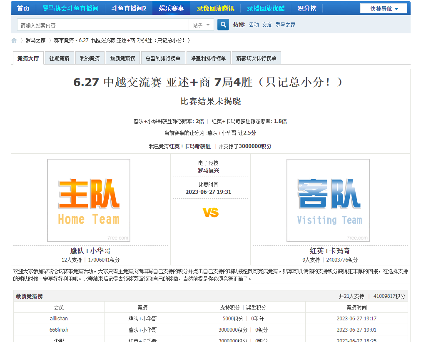Open 罗马协会斗鱼直播间 in the nav bar
The image size is (426, 342).
click(x=70, y=9)
